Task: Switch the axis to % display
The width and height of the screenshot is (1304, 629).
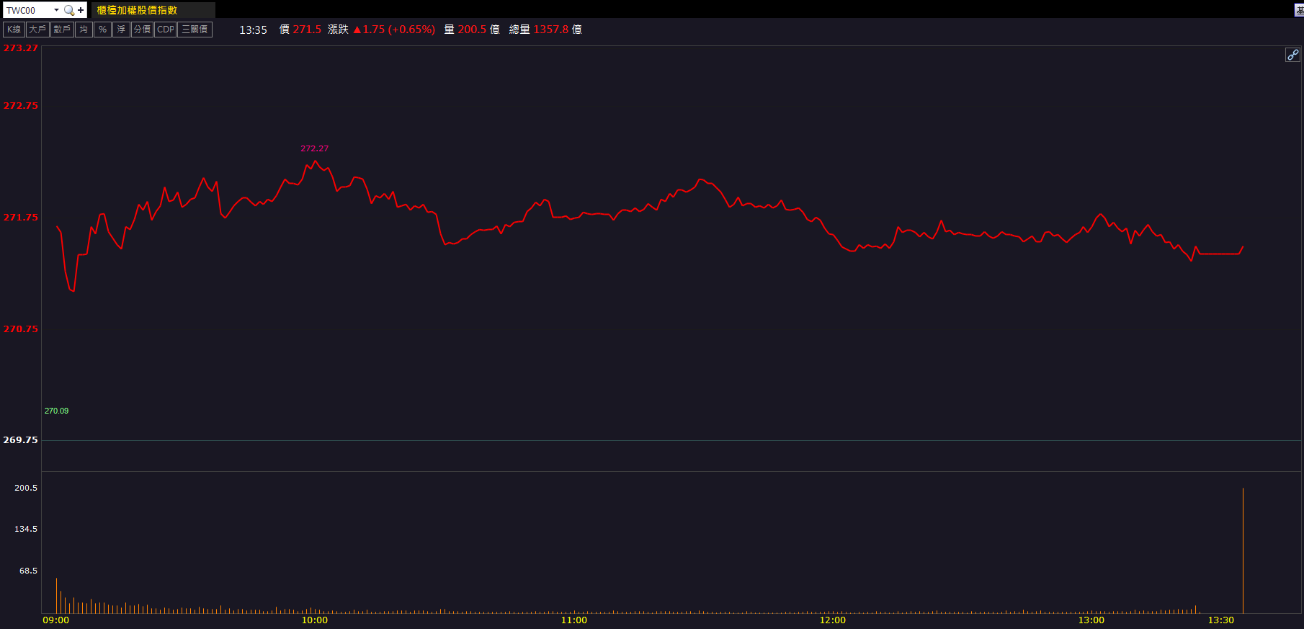Action: coord(102,30)
